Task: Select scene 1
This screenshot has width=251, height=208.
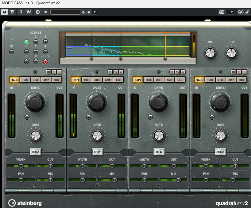Action: [26, 42]
